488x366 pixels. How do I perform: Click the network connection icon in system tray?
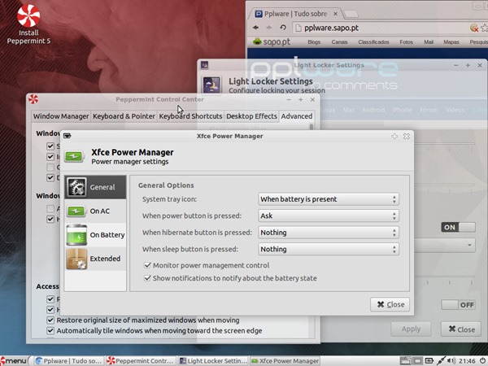441,361
